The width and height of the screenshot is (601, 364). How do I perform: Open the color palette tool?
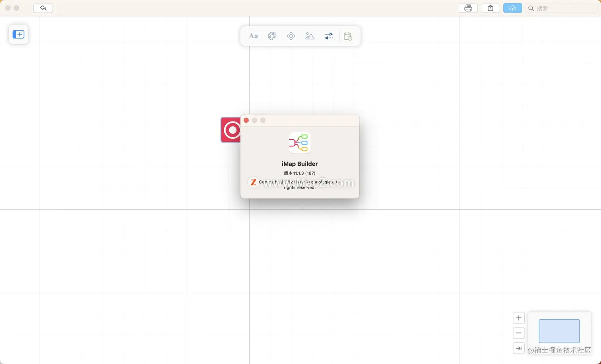[272, 36]
